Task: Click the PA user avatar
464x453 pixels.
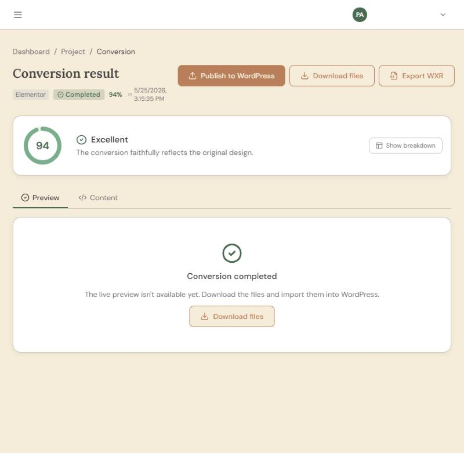Action: 360,15
